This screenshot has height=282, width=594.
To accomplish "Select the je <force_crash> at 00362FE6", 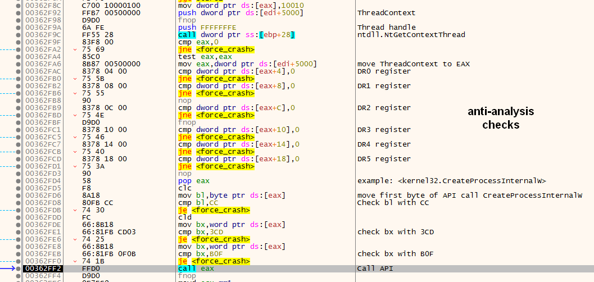I will click(x=214, y=239).
